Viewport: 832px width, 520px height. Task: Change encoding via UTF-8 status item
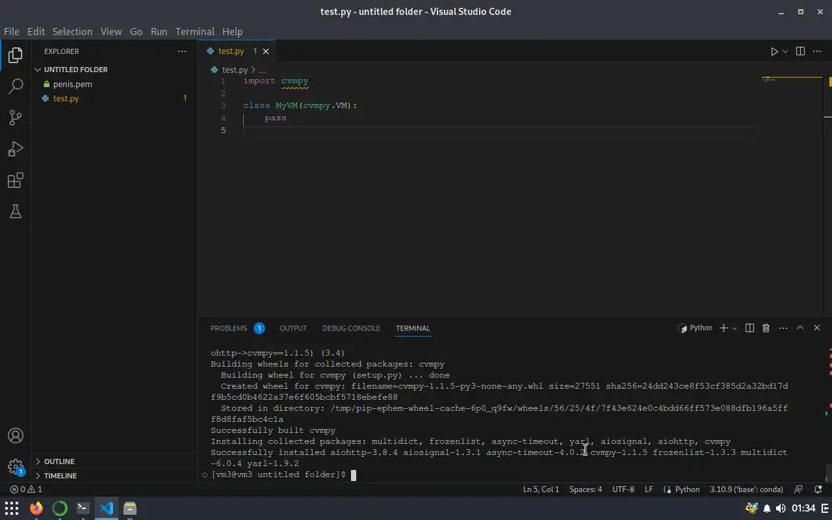pos(623,489)
